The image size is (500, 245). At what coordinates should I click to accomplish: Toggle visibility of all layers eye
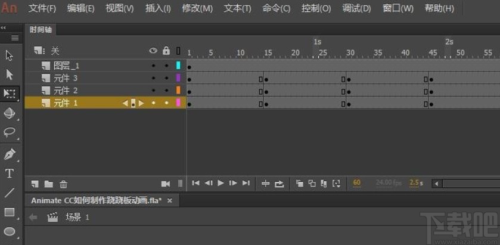pos(153,51)
